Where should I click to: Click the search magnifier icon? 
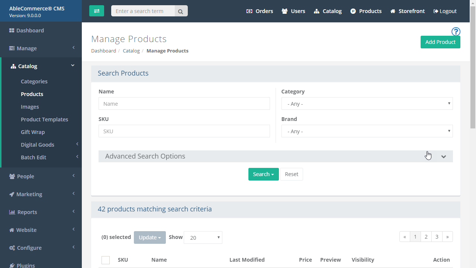(x=181, y=11)
